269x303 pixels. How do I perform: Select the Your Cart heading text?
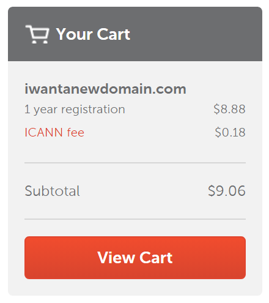pos(93,34)
